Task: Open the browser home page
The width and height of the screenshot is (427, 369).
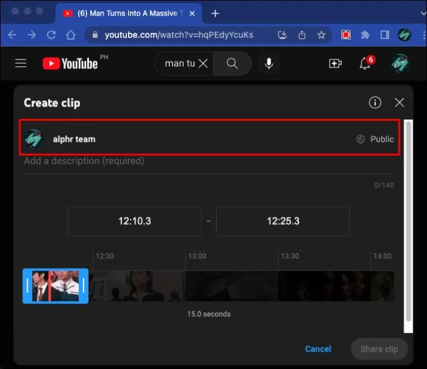Action: coord(71,35)
